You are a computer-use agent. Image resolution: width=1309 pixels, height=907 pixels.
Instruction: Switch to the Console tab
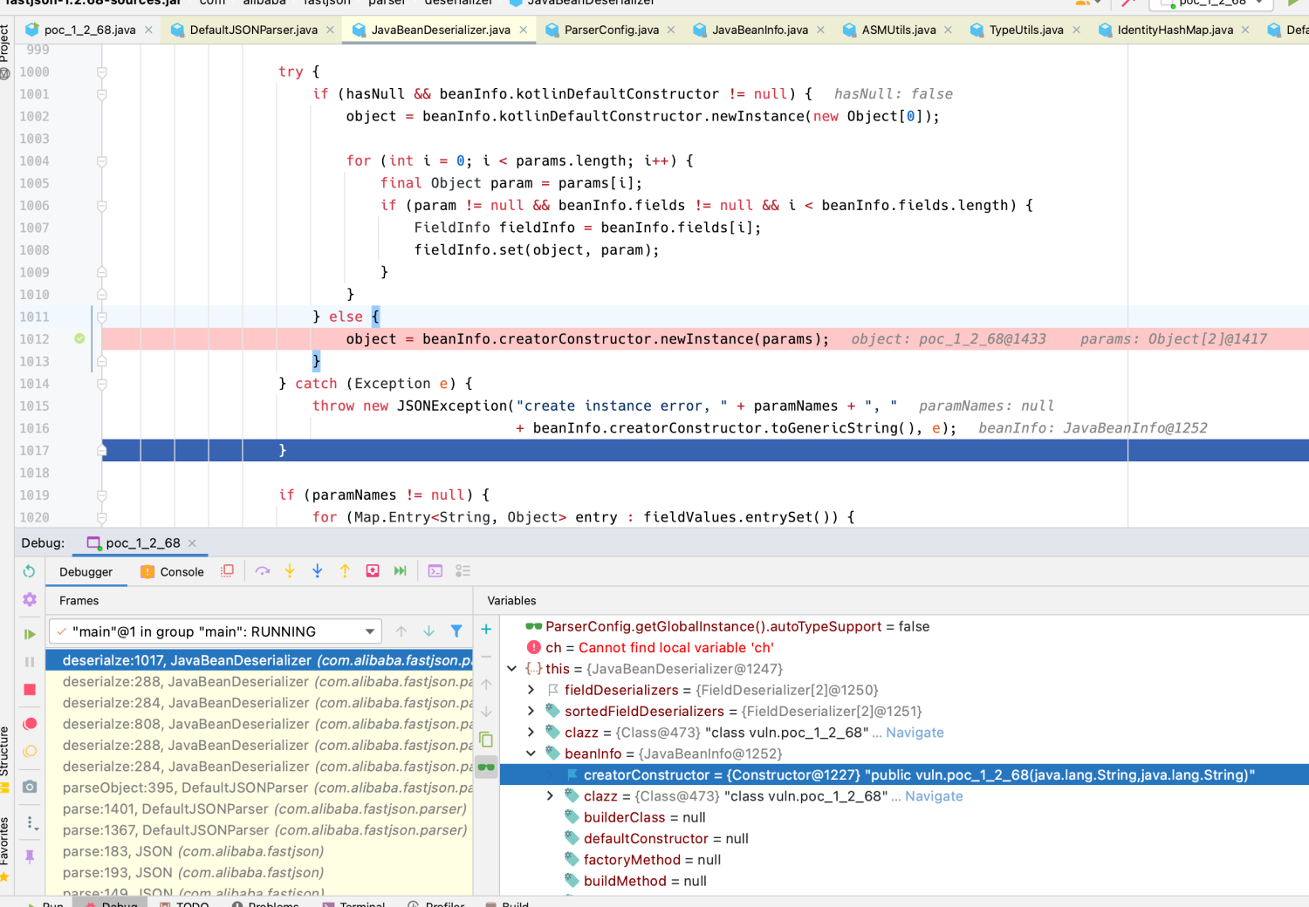[172, 572]
